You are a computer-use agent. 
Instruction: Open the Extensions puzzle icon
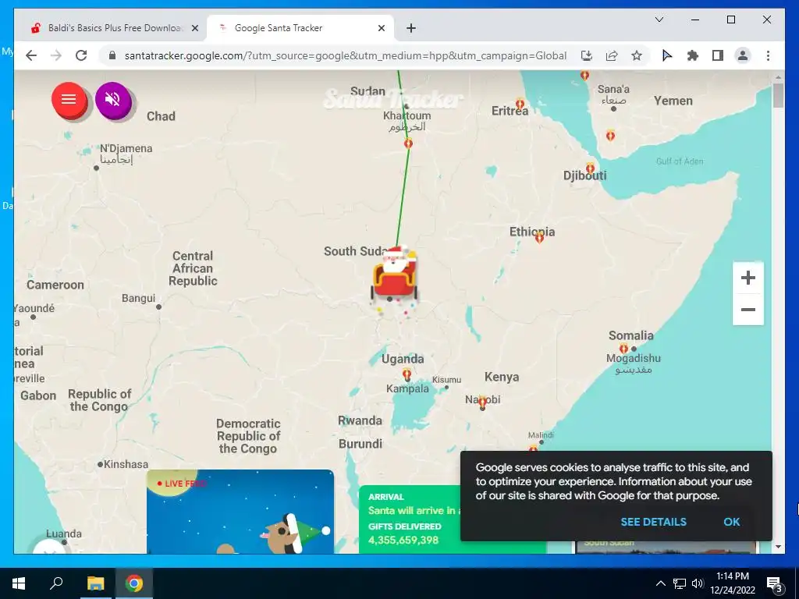pyautogui.click(x=693, y=55)
